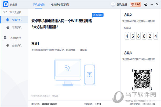Click the QR code for screen casting
Screen dimensions: 161x107
pyautogui.click(x=142, y=79)
